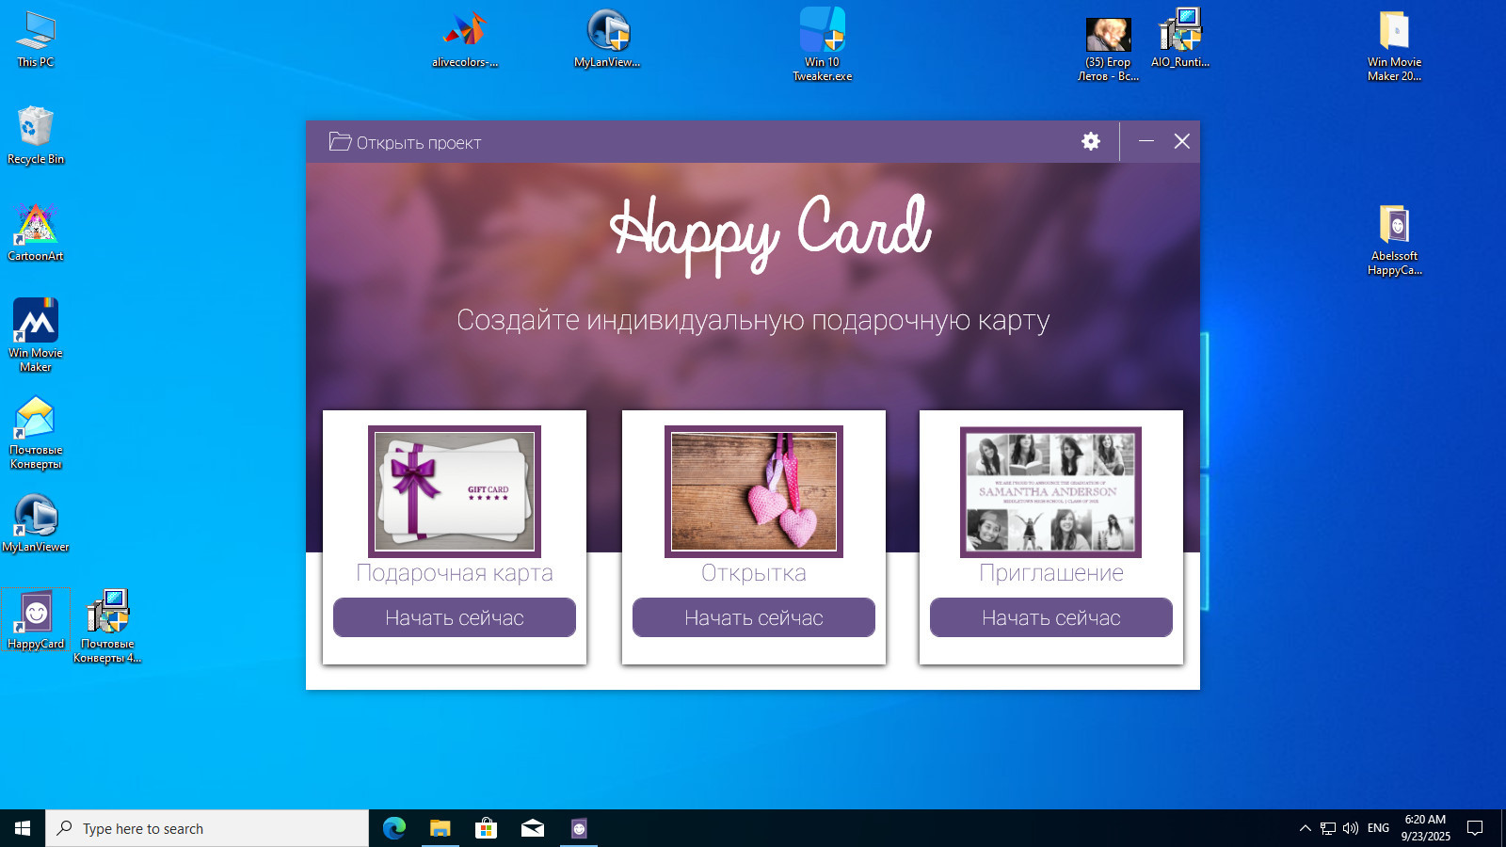
Task: Click the Type here to search box
Action: (207, 828)
